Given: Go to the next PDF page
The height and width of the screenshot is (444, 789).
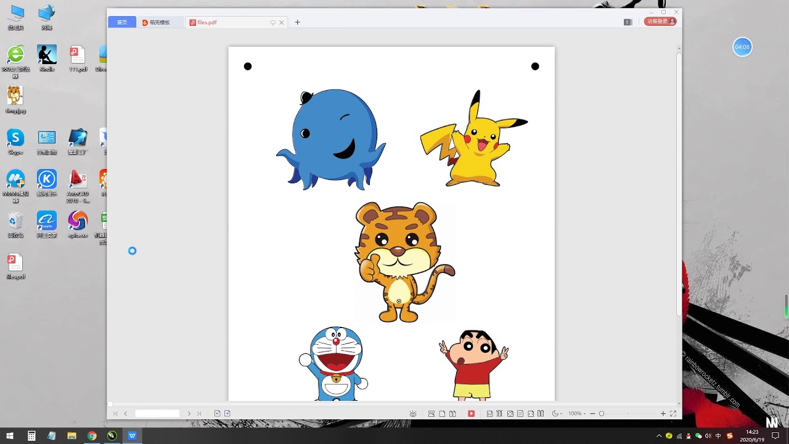Looking at the screenshot, I should pos(189,414).
